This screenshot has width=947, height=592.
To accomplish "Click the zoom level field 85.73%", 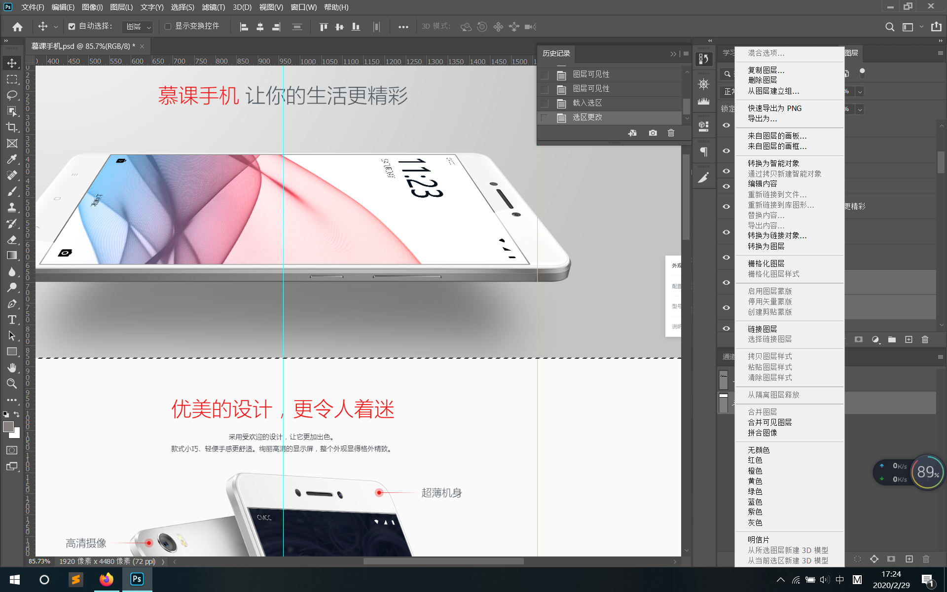I will coord(39,561).
